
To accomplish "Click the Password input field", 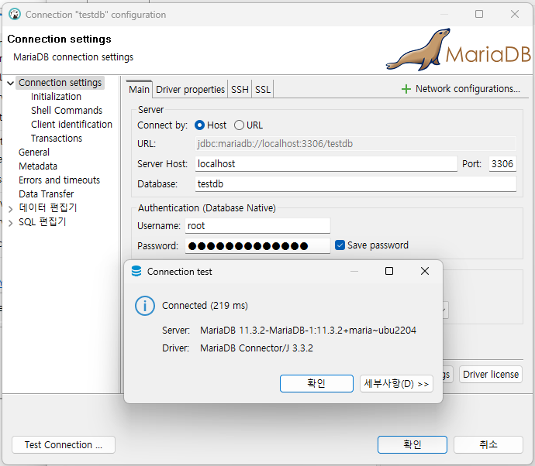I will point(257,245).
